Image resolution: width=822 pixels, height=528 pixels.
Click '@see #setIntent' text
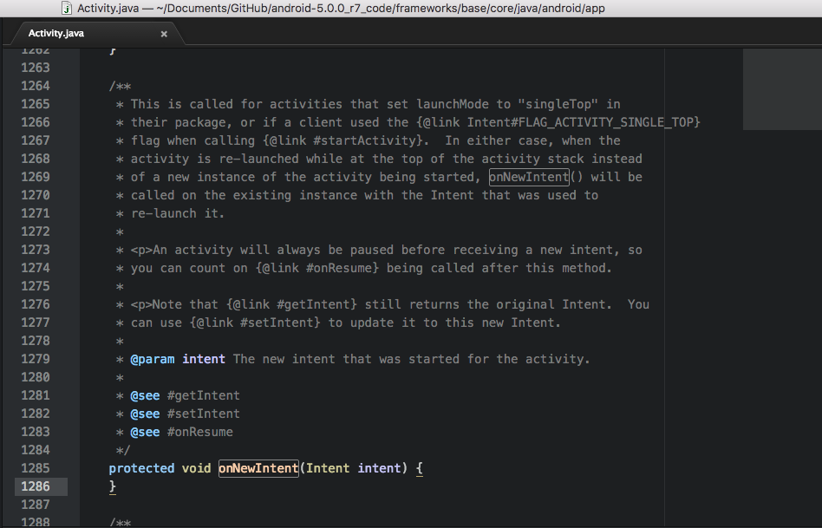[x=185, y=414]
